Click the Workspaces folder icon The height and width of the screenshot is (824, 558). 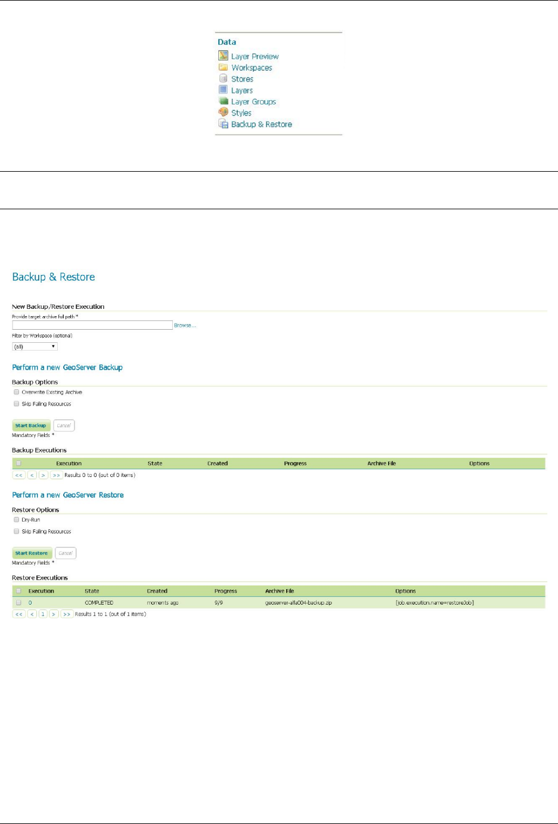click(x=223, y=67)
